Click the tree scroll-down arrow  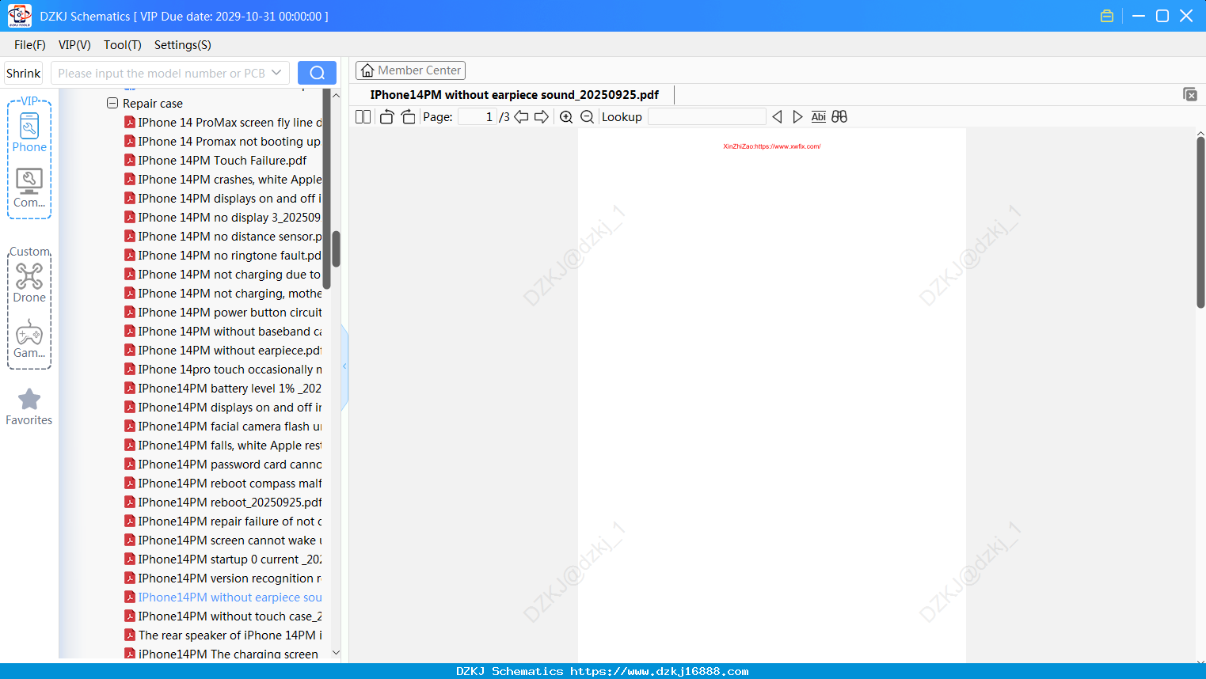pyautogui.click(x=336, y=653)
